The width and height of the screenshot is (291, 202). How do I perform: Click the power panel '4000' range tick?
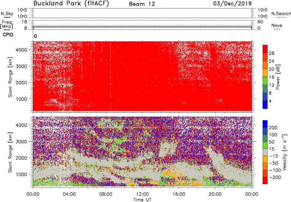21,50
